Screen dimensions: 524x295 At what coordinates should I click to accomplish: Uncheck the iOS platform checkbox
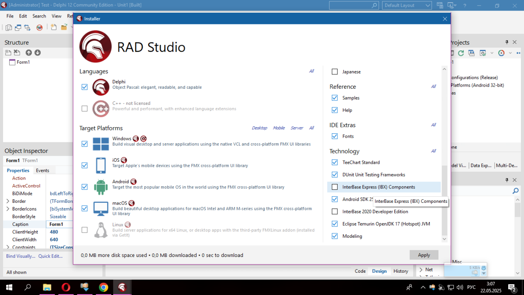click(84, 166)
